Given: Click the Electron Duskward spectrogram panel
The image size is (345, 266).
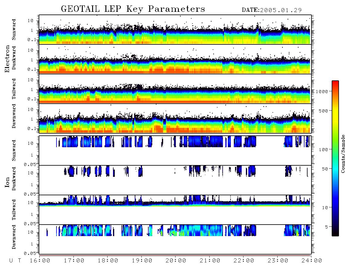Looking at the screenshot, I should click(175, 59).
